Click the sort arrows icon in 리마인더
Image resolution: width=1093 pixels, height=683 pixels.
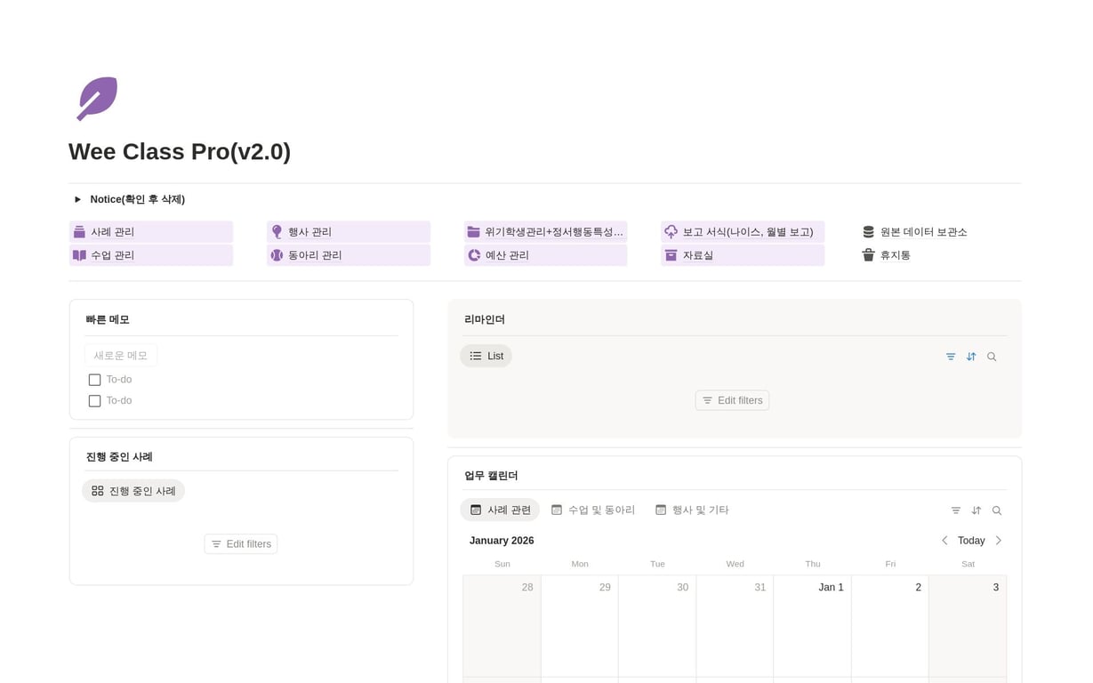(971, 356)
